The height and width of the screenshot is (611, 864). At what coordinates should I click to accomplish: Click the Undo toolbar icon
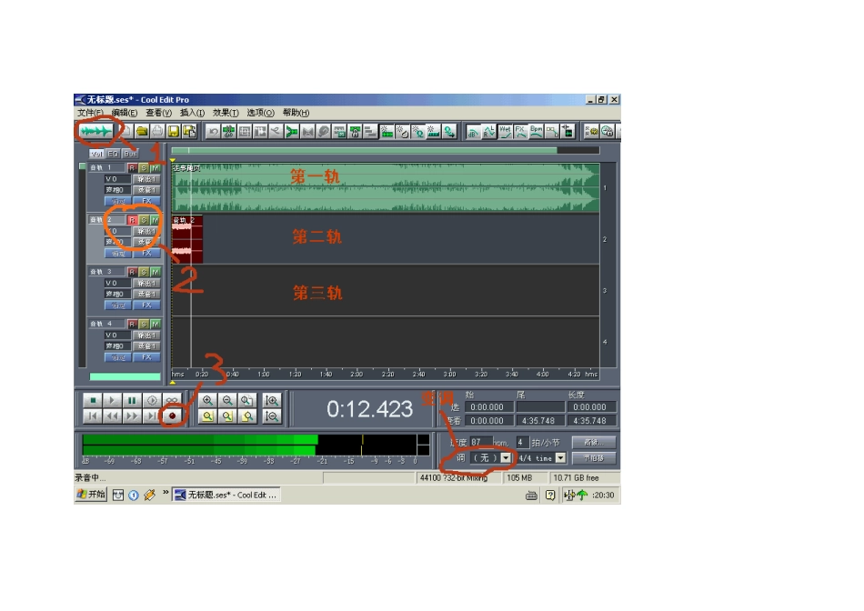coord(213,131)
